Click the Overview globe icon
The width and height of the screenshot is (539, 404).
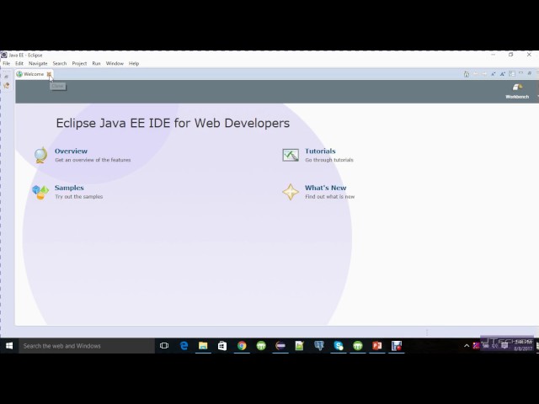coord(40,155)
